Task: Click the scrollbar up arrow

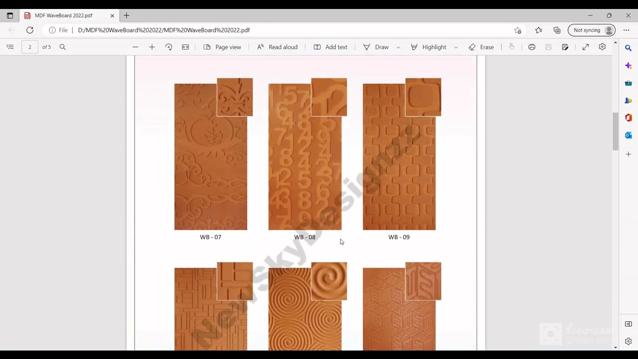Action: [615, 43]
